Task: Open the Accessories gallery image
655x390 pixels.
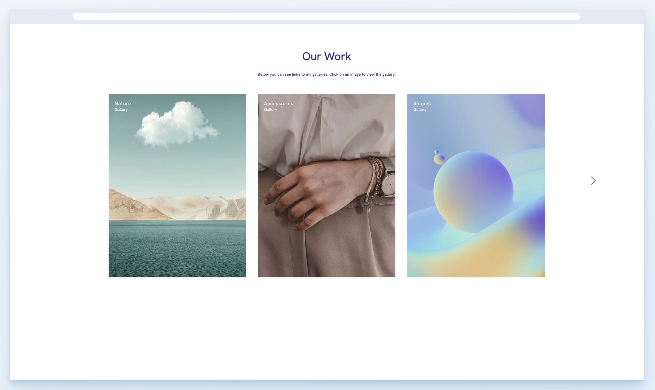Action: (x=326, y=185)
